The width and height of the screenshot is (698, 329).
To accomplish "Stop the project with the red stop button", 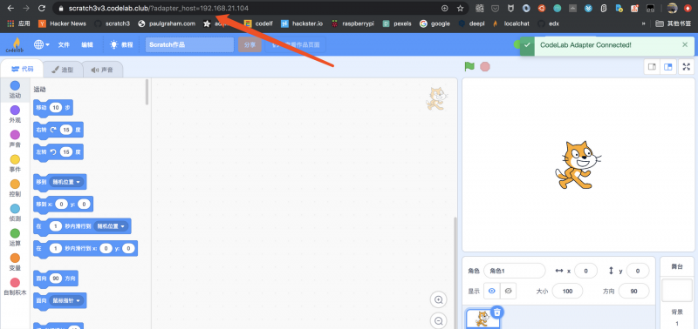I will point(485,67).
